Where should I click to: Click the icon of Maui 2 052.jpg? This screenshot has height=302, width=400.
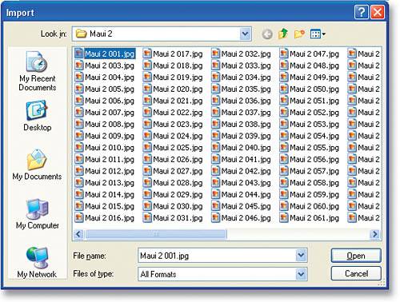pyautogui.click(x=284, y=113)
